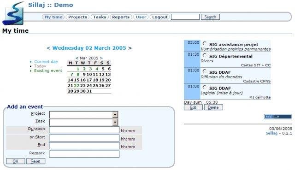
Task: Click the Existing event legend item
Action: (48, 70)
